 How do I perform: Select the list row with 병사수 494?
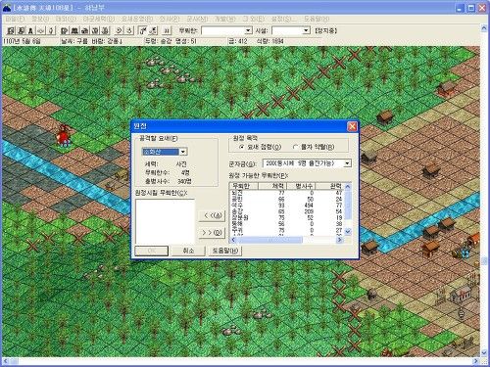coord(287,206)
